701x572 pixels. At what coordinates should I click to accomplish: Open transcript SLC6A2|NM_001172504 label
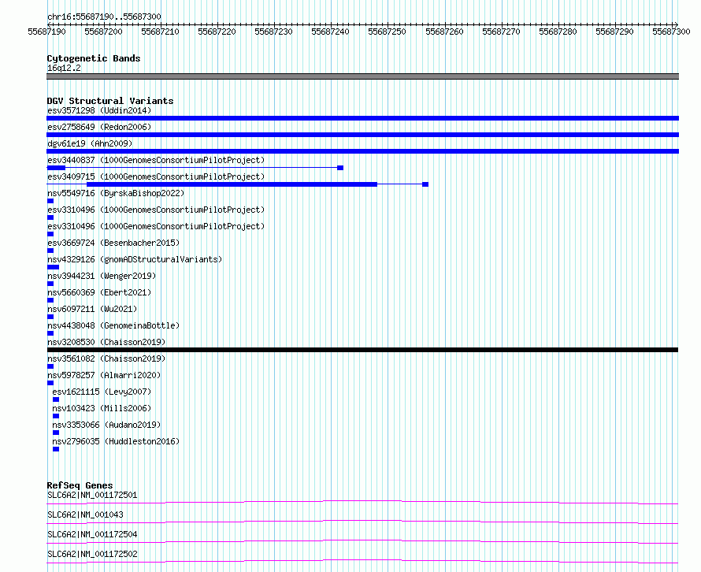point(92,534)
